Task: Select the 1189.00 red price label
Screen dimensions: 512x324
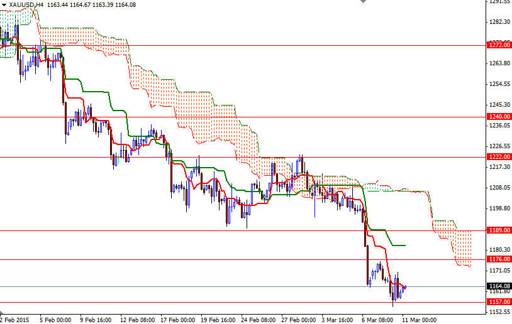Action: coord(499,230)
